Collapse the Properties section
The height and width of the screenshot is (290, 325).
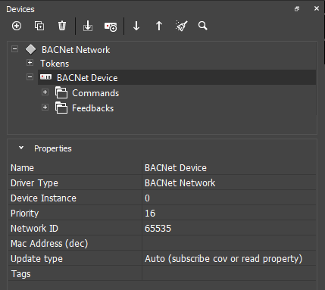tap(21, 148)
